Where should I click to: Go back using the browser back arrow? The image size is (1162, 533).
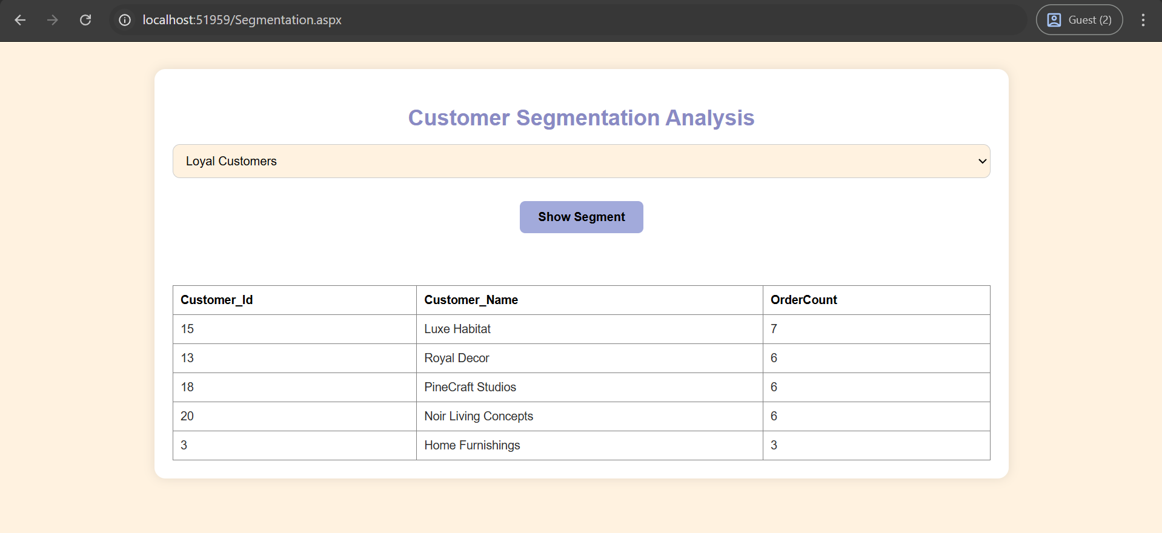coord(20,20)
